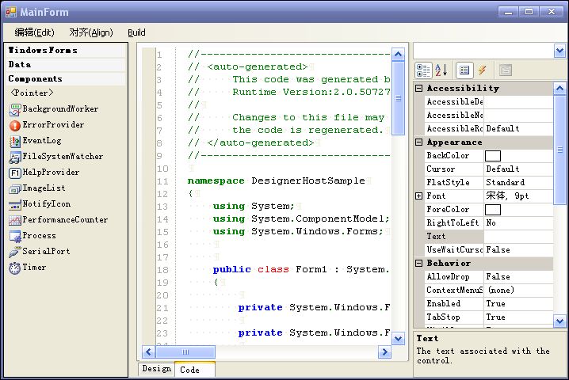Select the FileSystemWatcher toolbox item
This screenshot has height=380, width=569.
pyautogui.click(x=62, y=156)
